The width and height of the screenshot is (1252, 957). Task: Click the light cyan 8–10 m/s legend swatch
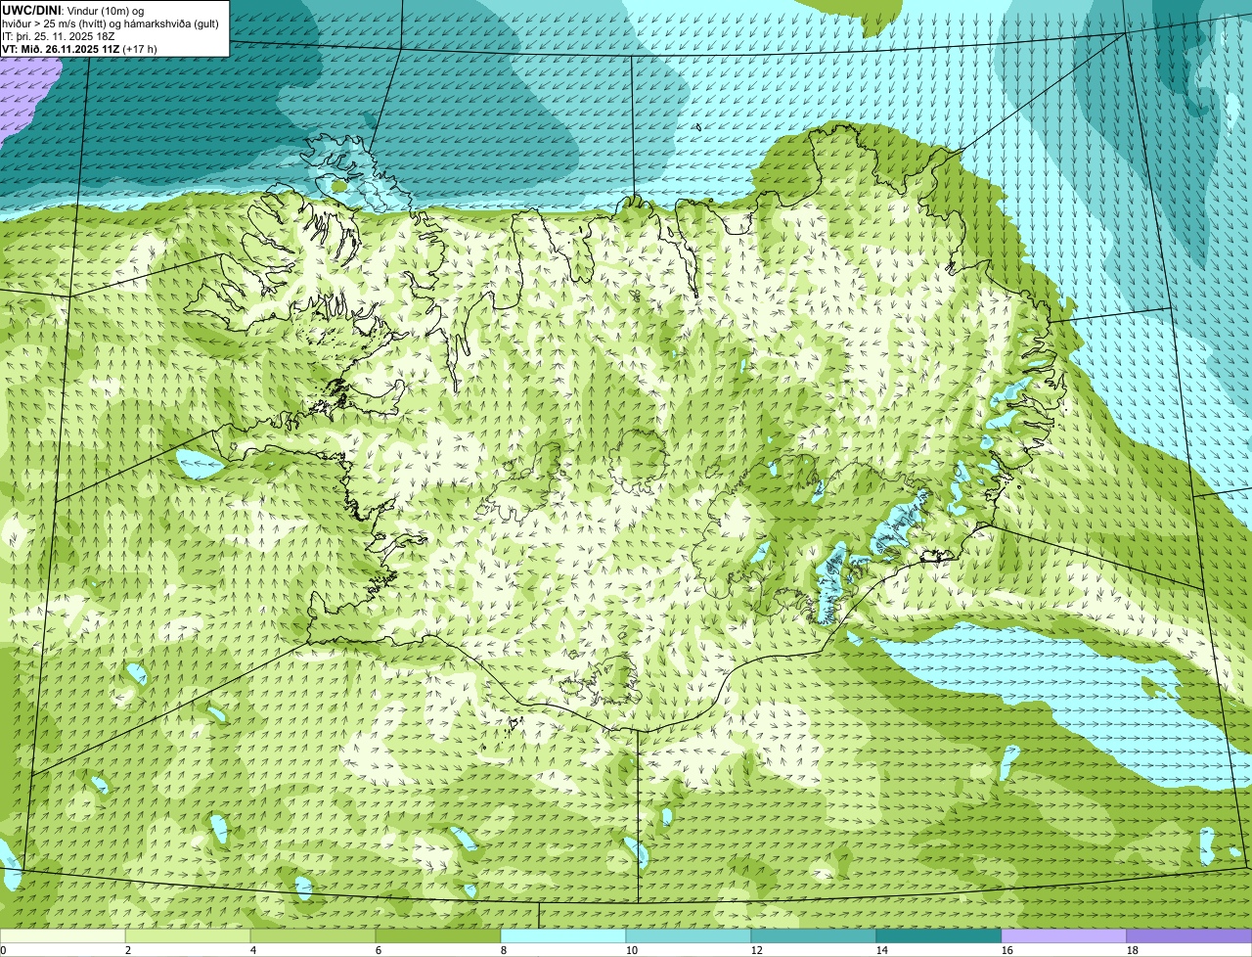tap(563, 935)
